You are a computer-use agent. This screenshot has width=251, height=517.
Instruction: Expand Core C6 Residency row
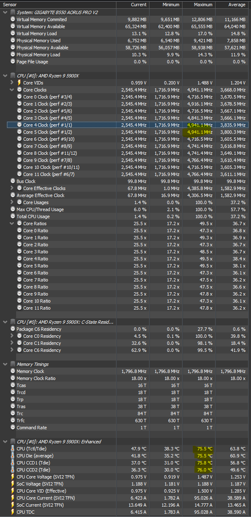(12, 350)
